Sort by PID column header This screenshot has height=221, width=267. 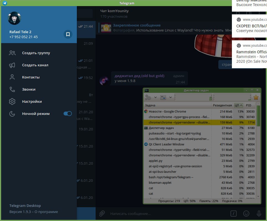click(250, 105)
